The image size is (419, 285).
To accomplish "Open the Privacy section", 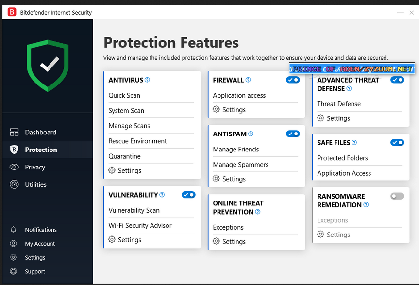I will pos(48,167).
